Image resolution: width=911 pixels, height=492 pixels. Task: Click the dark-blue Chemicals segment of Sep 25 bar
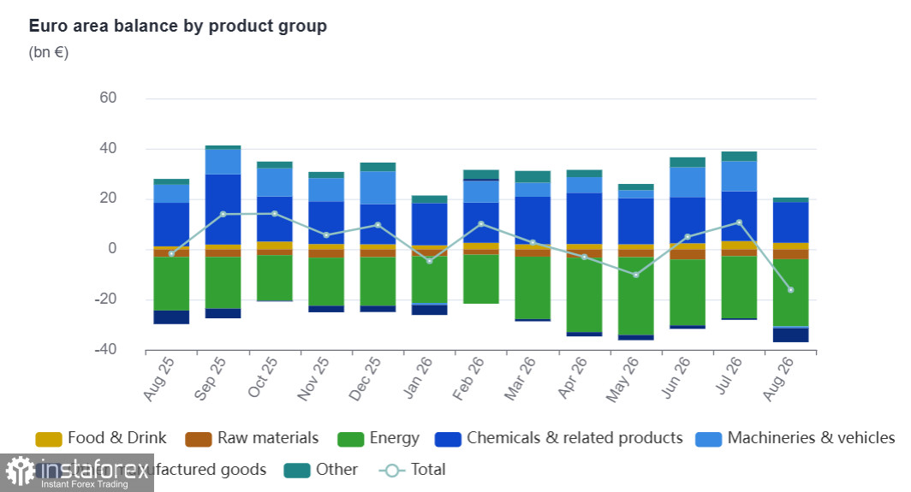pyautogui.click(x=223, y=209)
